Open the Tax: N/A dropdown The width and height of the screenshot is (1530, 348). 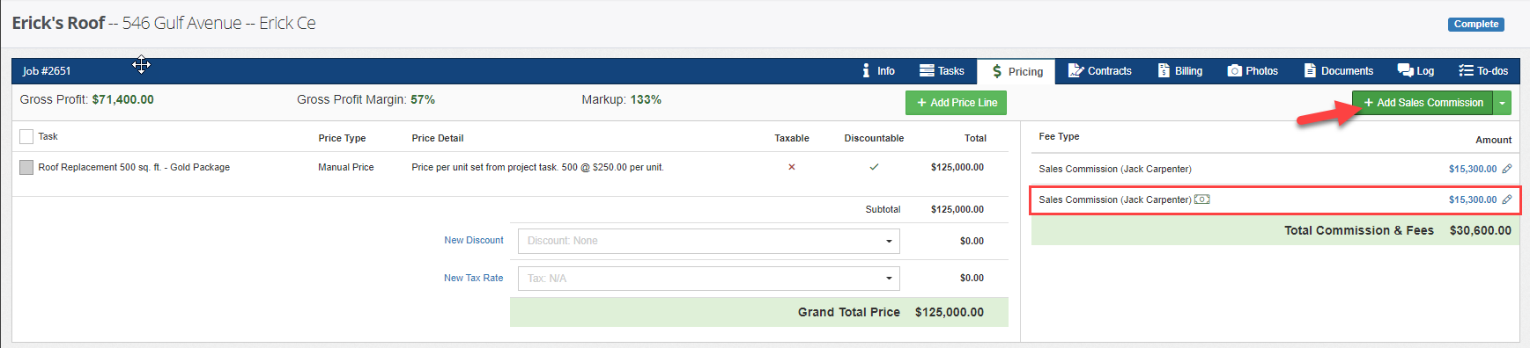709,279
